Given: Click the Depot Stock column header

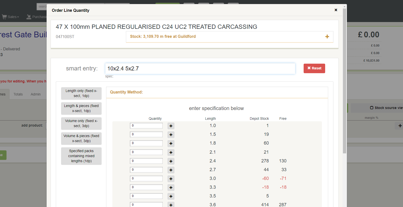Looking at the screenshot, I should pos(259,119).
